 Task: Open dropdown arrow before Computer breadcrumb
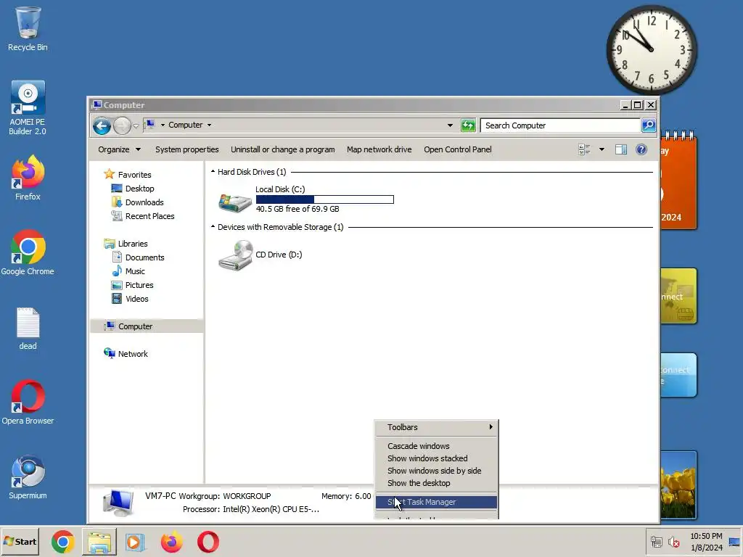[x=163, y=125]
